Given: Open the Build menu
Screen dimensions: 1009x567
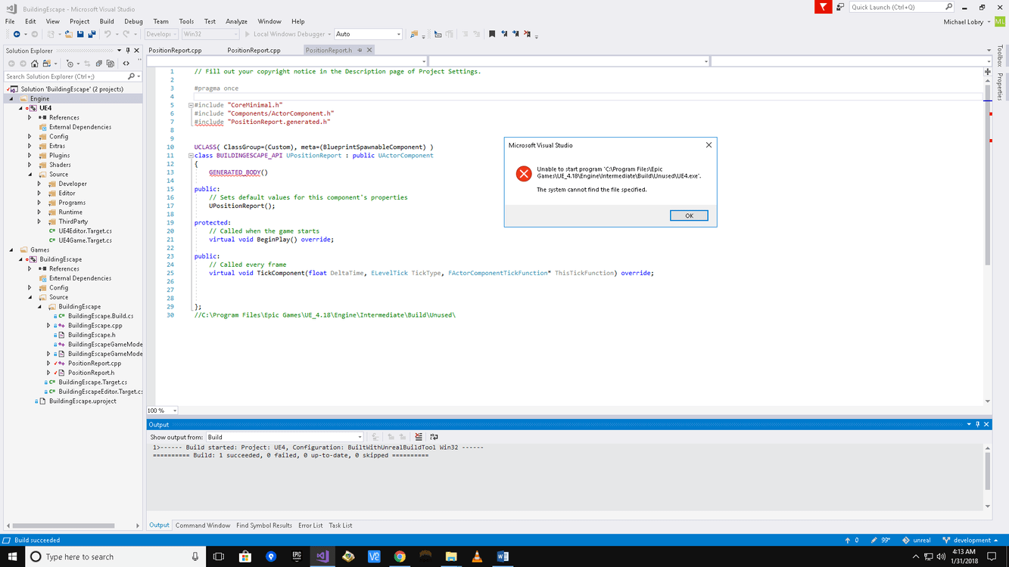Looking at the screenshot, I should click(x=107, y=20).
